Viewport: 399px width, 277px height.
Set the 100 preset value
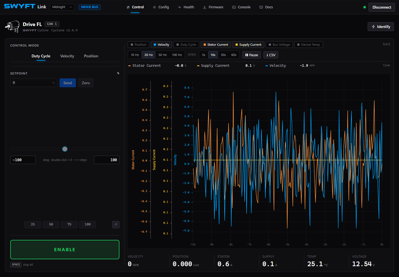pyautogui.click(x=88, y=224)
